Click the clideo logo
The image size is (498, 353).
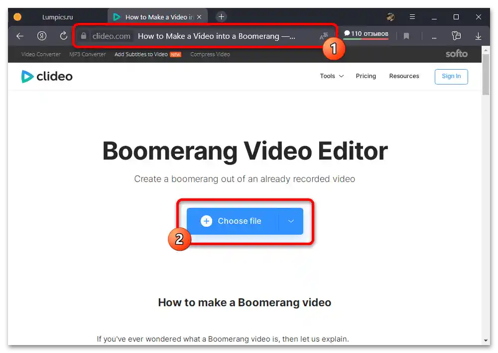(x=47, y=77)
